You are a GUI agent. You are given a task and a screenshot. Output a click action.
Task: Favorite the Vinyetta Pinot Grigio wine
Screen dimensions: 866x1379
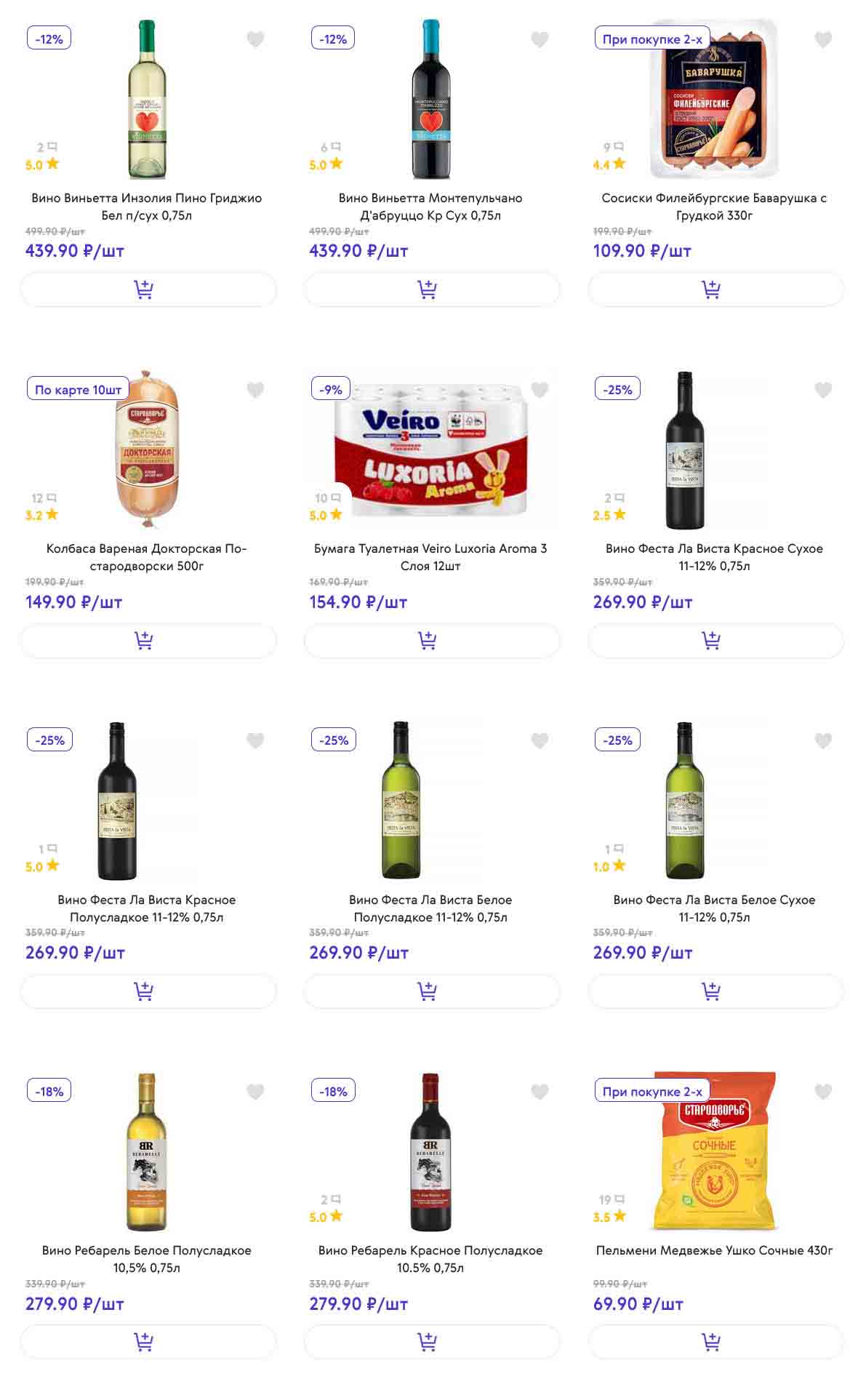pos(255,39)
